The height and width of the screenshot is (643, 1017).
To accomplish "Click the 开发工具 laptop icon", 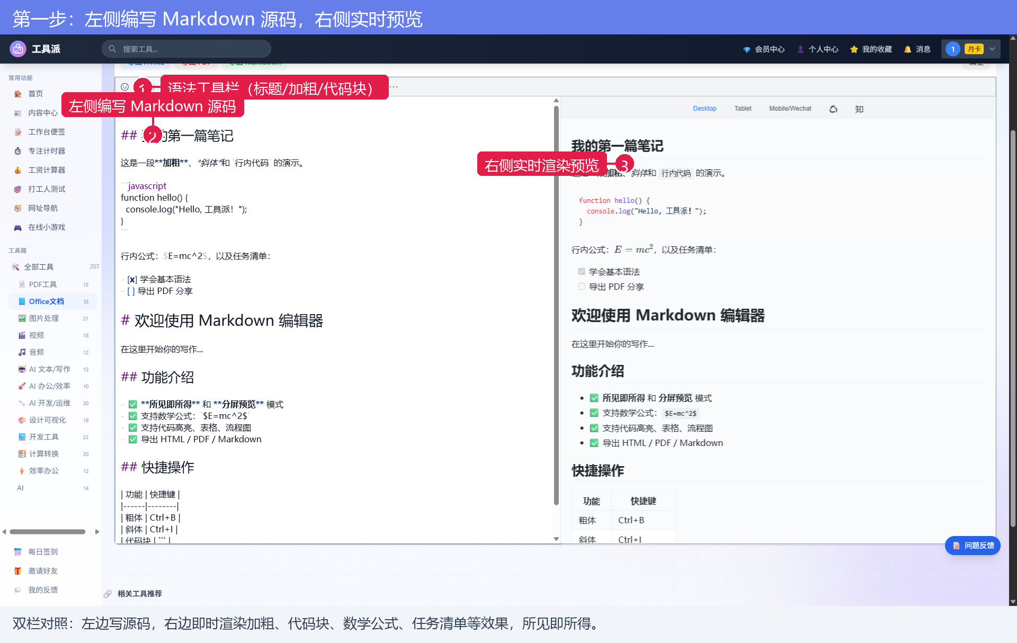I will [x=22, y=437].
